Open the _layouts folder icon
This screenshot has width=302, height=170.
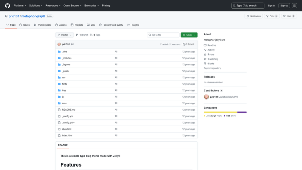pyautogui.click(x=59, y=65)
